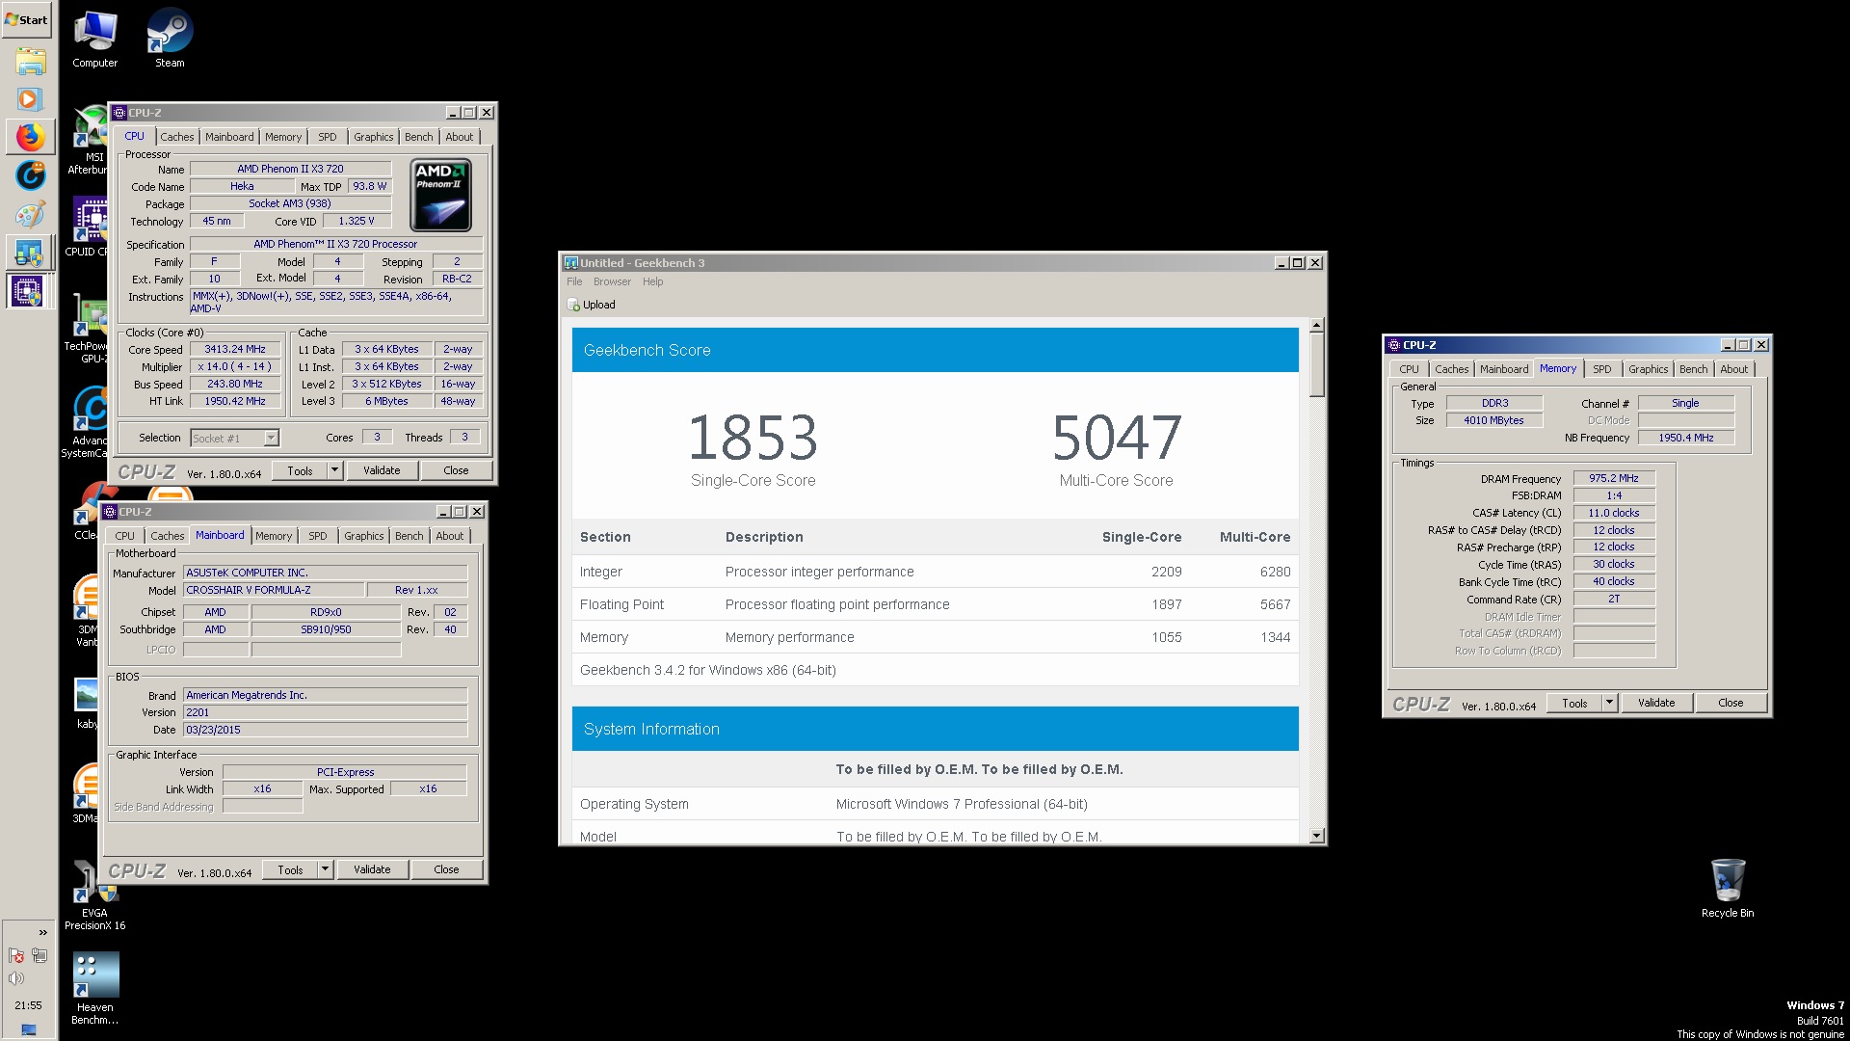Select the kaby image file on desktop
The height and width of the screenshot is (1041, 1850).
[x=87, y=703]
